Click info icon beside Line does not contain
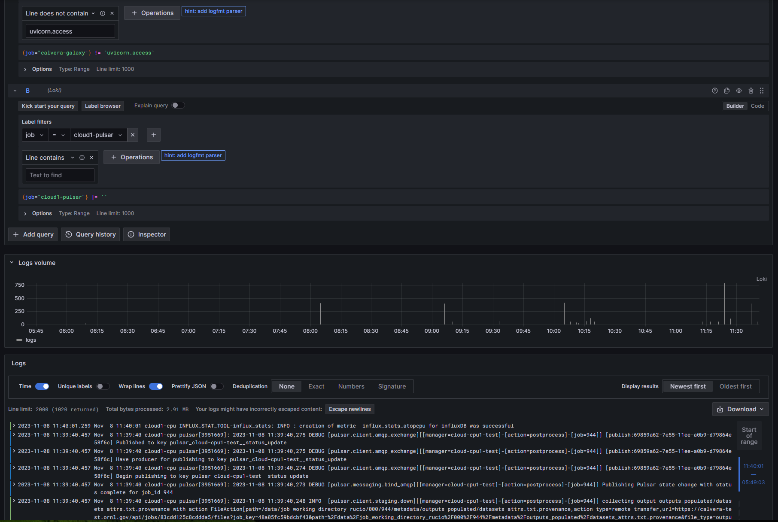The image size is (778, 522). pyautogui.click(x=103, y=13)
